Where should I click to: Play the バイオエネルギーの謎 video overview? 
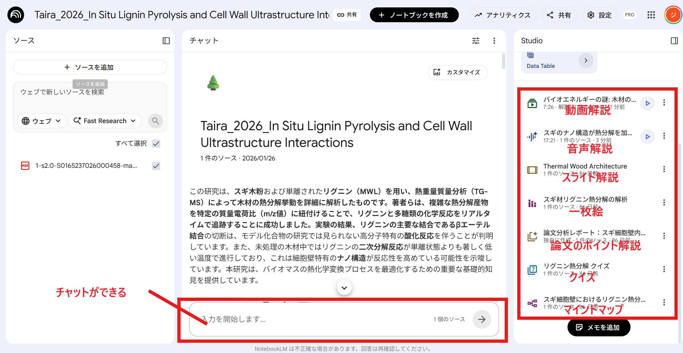coord(647,103)
